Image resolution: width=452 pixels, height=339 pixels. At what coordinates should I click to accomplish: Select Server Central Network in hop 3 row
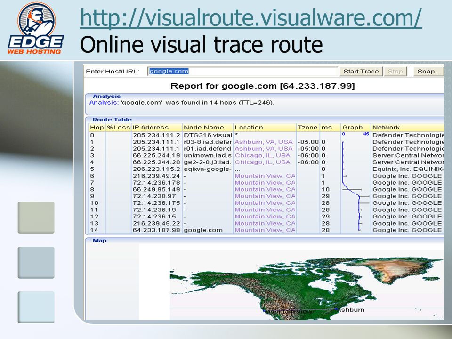(x=408, y=155)
